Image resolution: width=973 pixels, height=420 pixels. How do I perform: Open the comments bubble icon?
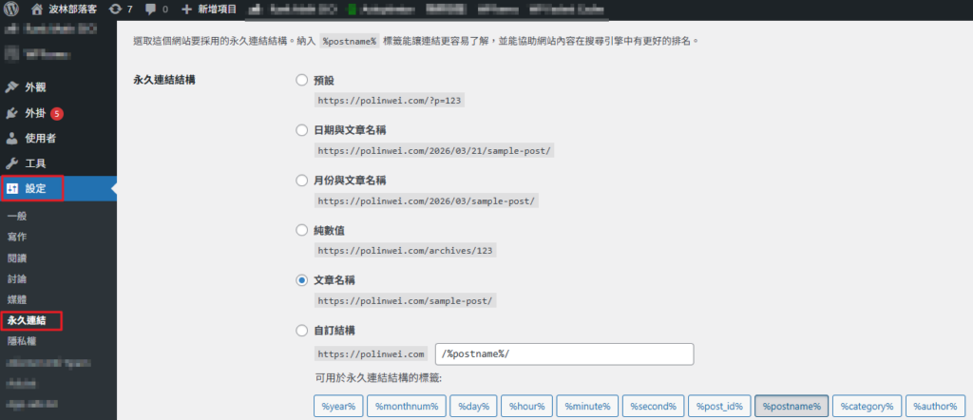click(150, 10)
